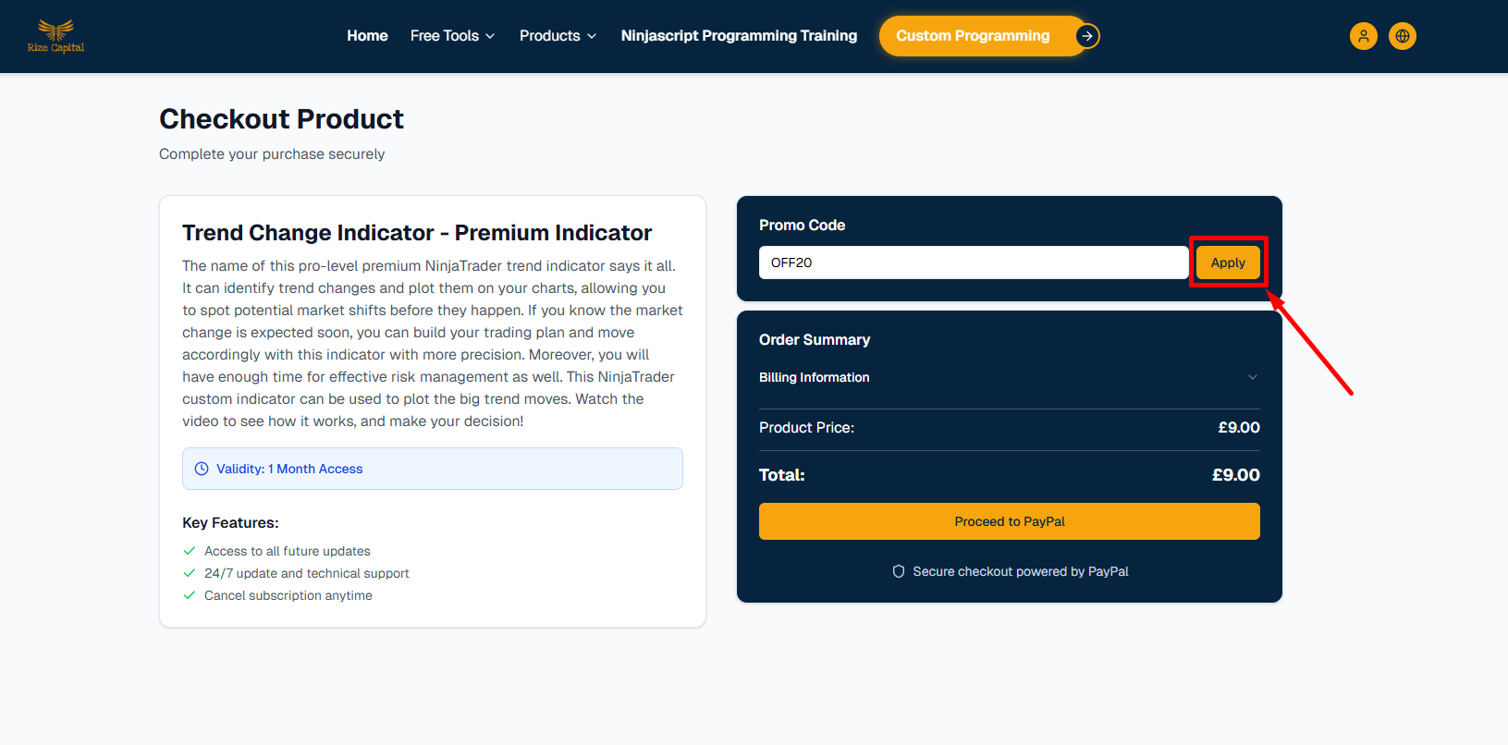Click the arrow circle beside Custom Programming
This screenshot has height=745, width=1508.
(x=1087, y=36)
